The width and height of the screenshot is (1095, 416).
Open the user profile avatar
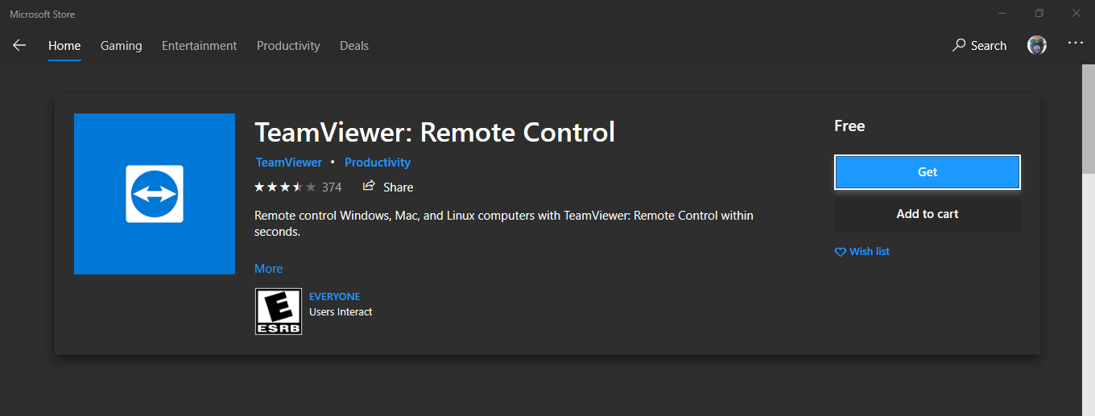point(1037,46)
